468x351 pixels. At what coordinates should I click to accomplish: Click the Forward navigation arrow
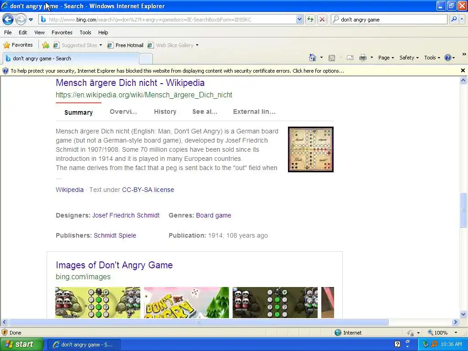click(x=21, y=20)
